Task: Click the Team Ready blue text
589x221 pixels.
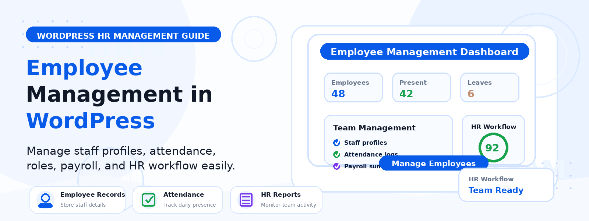Action: 496,190
